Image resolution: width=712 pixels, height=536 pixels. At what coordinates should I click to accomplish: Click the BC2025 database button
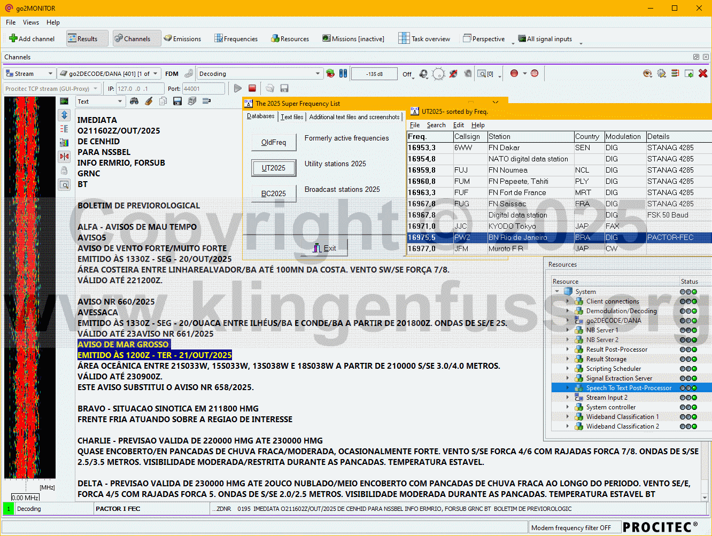[x=274, y=193]
